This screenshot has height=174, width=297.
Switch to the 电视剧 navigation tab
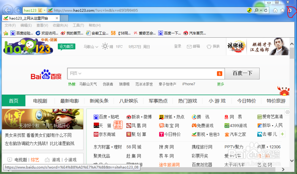pyautogui.click(x=40, y=101)
